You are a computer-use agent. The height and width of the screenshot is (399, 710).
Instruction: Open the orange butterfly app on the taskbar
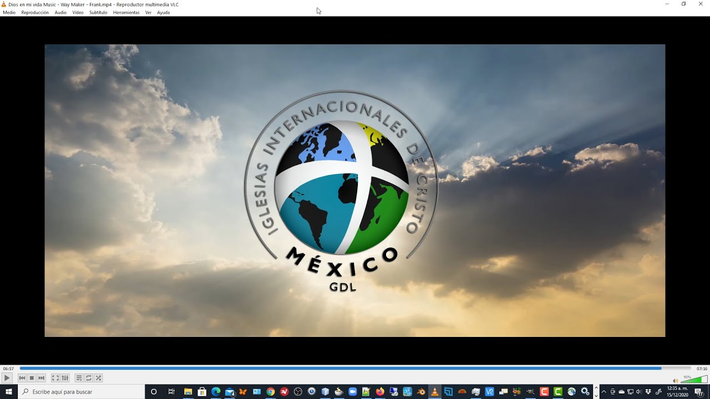[x=243, y=392]
